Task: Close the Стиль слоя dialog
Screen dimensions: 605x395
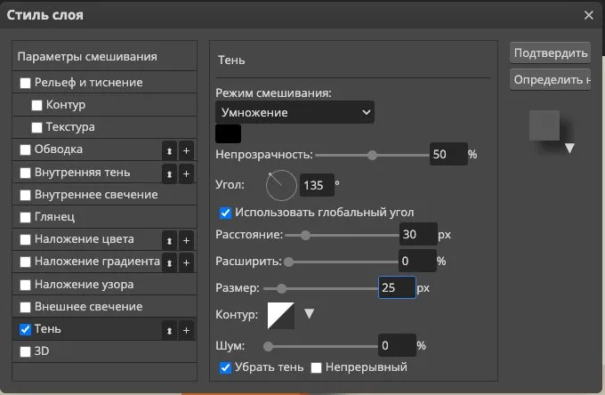Action: 588,15
